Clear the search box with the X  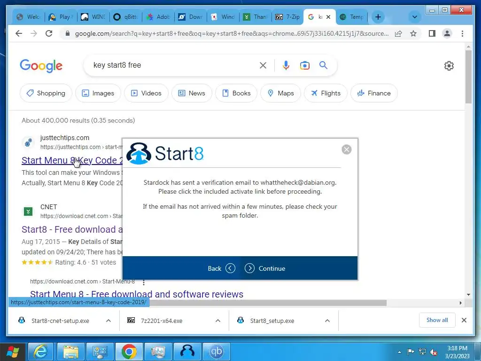pyautogui.click(x=263, y=65)
